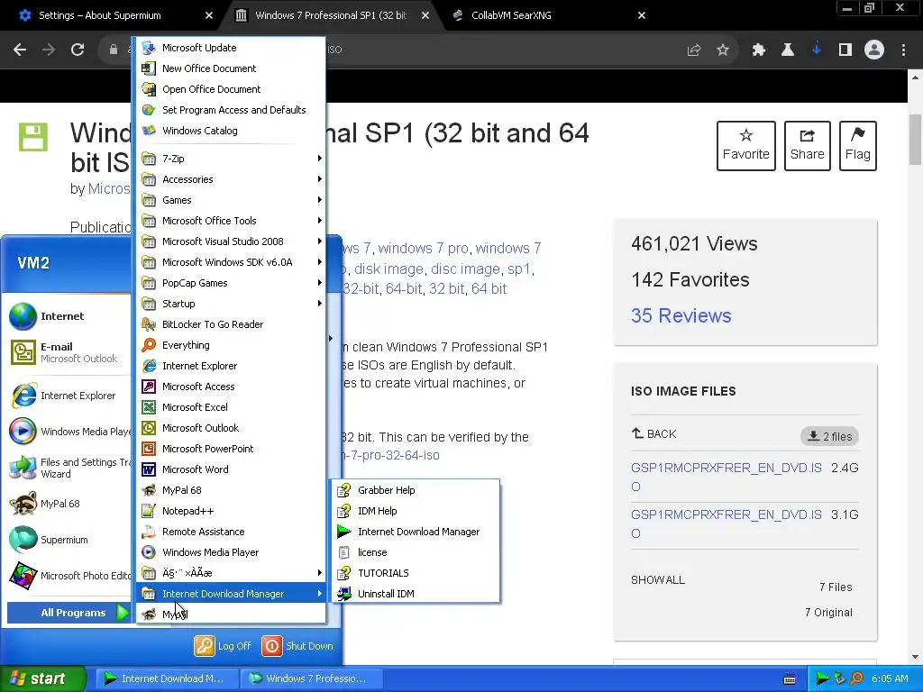923x692 pixels.
Task: Start the Everything search program
Action: (x=231, y=345)
